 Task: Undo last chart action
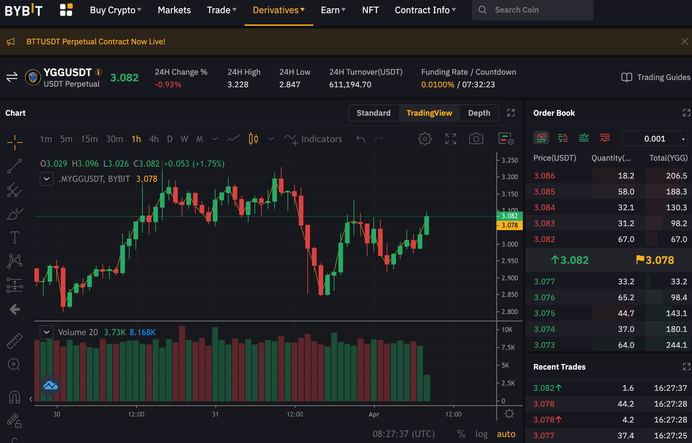(361, 139)
